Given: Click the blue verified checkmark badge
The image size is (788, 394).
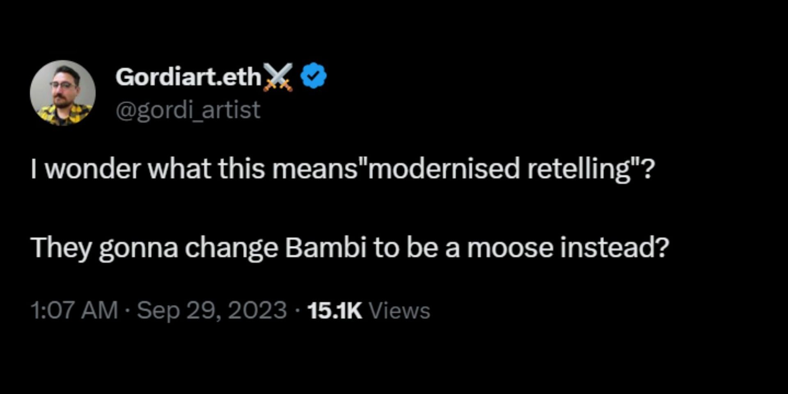Looking at the screenshot, I should click(314, 76).
